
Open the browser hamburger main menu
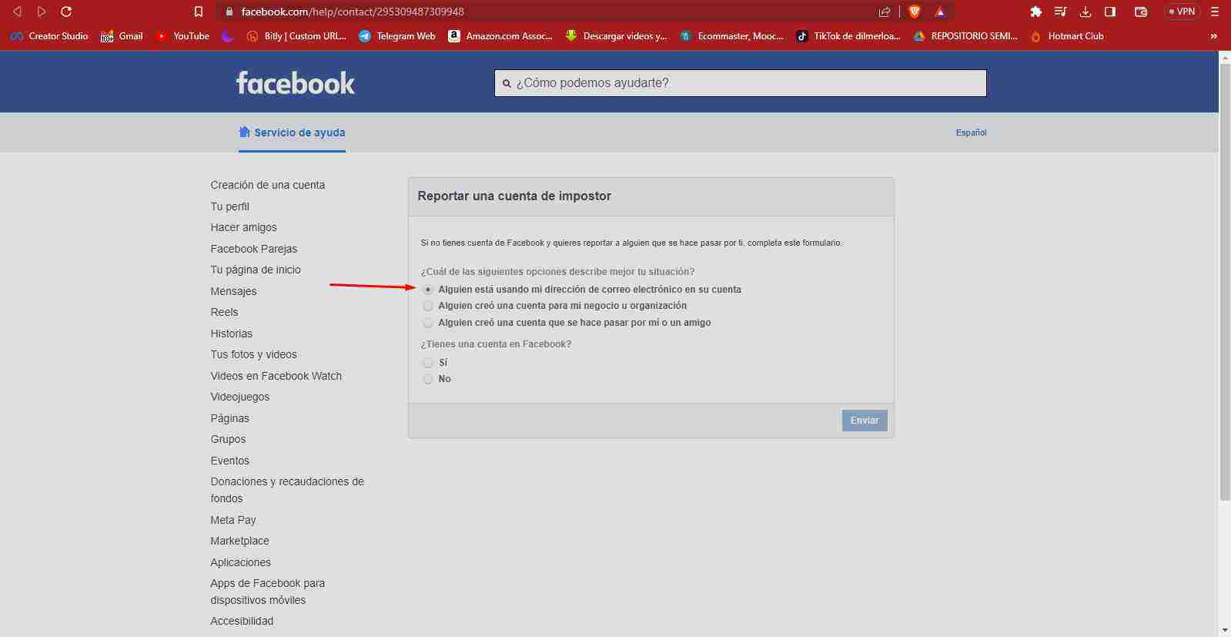pos(1215,12)
